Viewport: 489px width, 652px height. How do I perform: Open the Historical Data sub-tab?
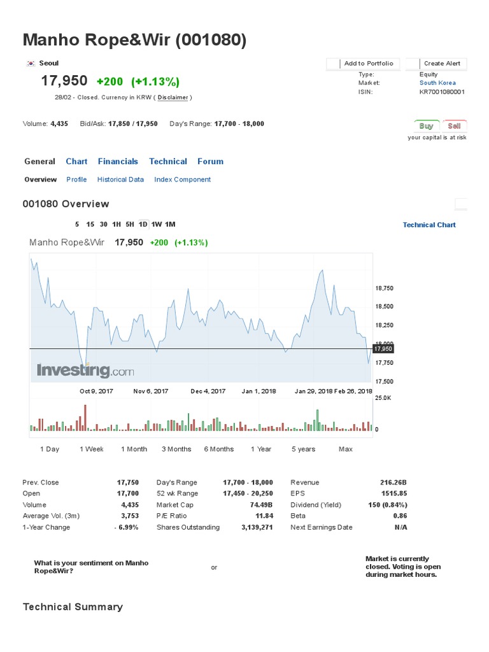[120, 180]
